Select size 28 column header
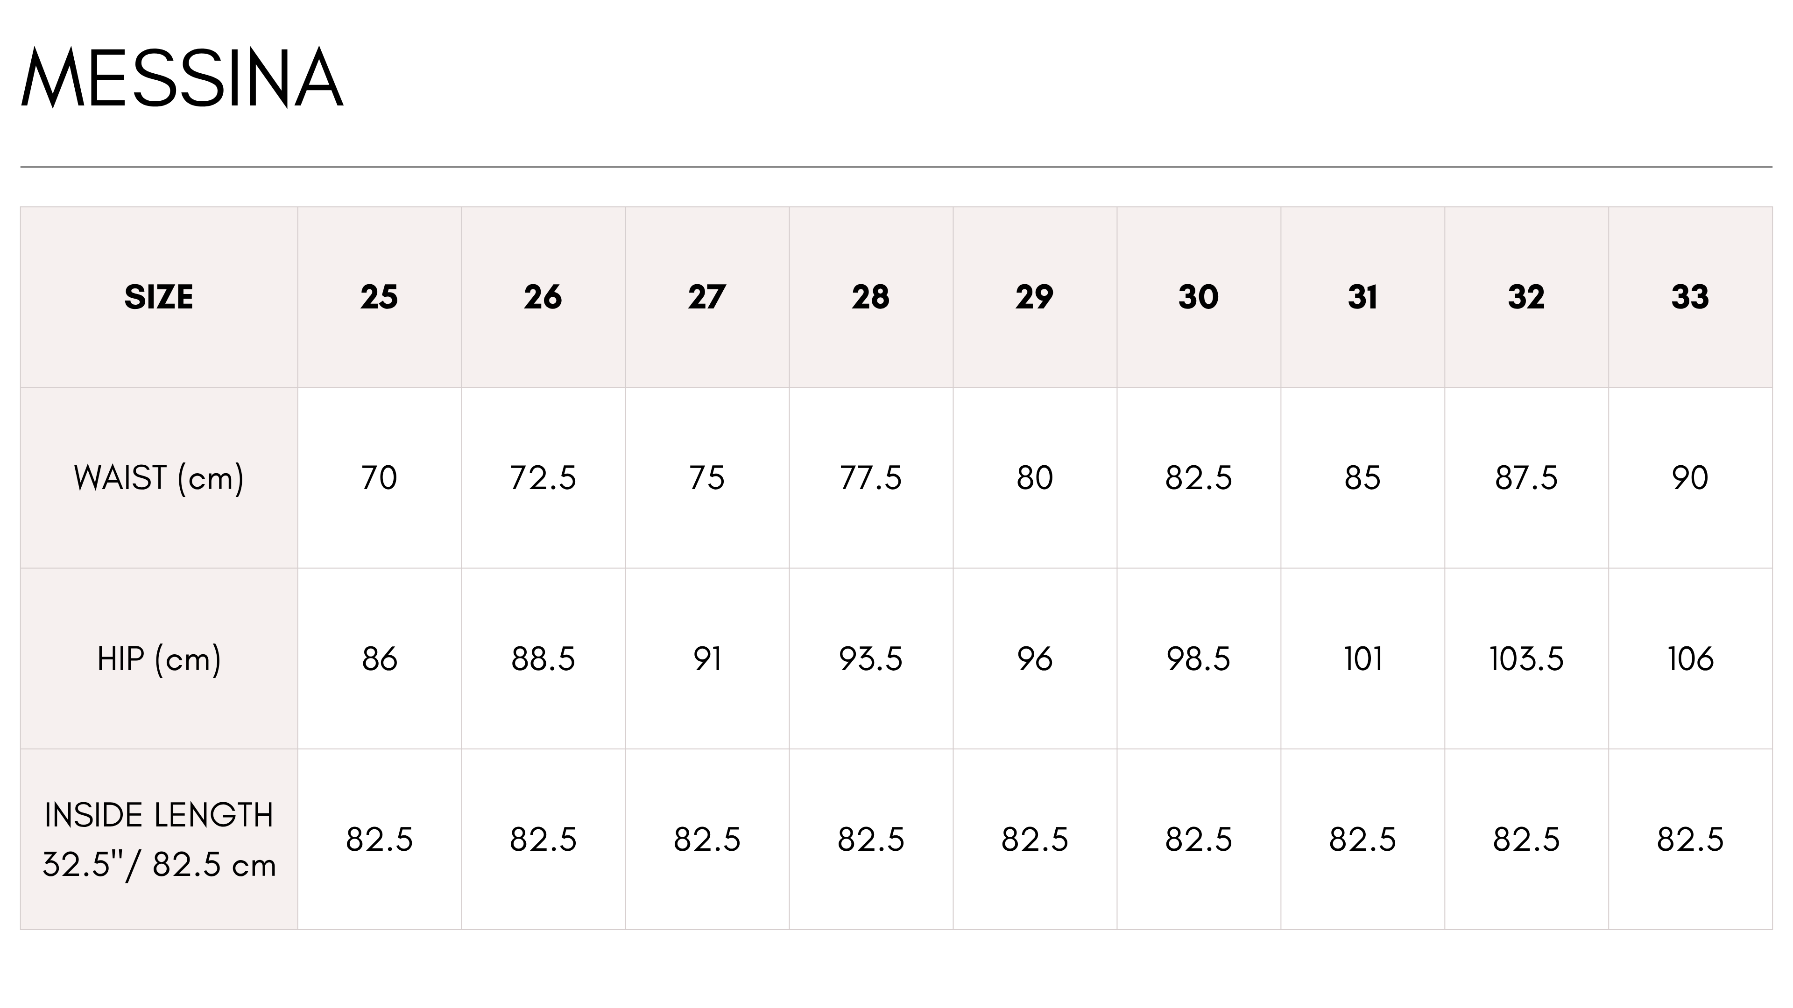The image size is (1793, 1008). [871, 297]
